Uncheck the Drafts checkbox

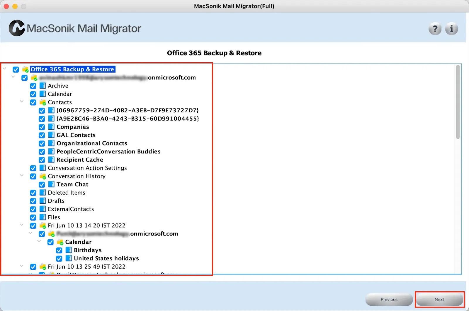tap(33, 201)
